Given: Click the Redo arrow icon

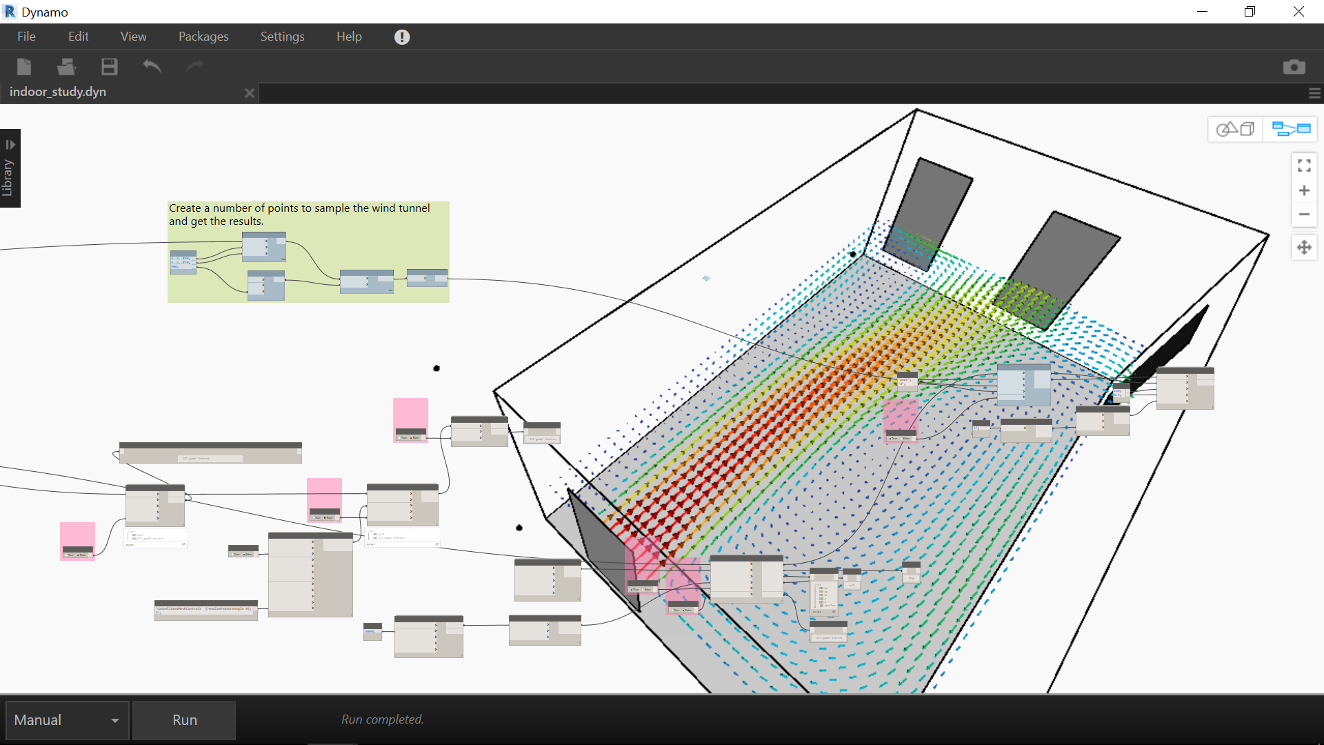Looking at the screenshot, I should [194, 66].
